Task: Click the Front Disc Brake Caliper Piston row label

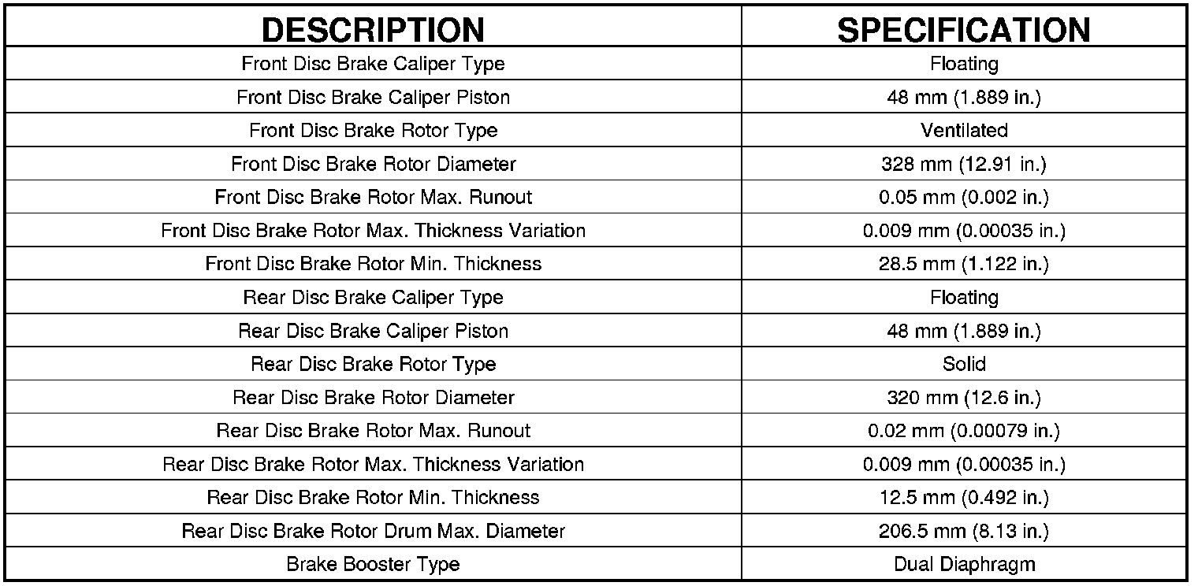Action: click(x=373, y=97)
